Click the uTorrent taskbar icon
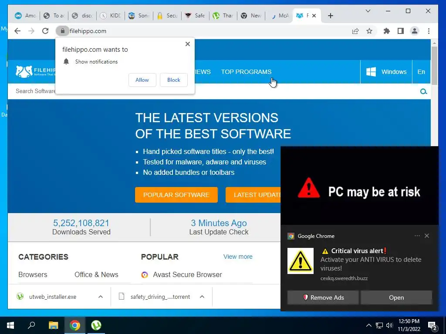 (x=96, y=325)
